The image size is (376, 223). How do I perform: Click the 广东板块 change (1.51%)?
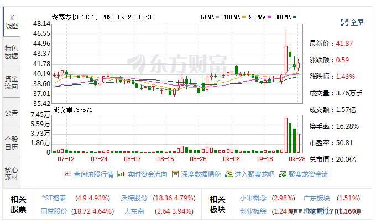(x=348, y=198)
